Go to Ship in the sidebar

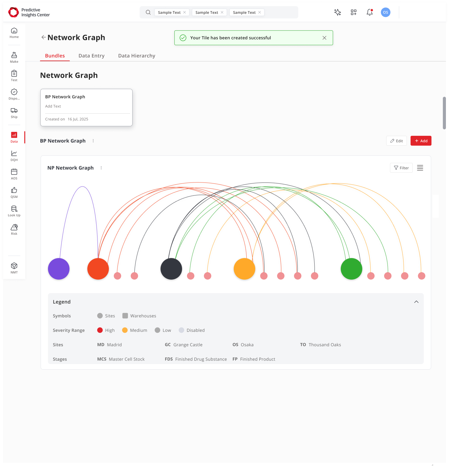click(x=14, y=112)
